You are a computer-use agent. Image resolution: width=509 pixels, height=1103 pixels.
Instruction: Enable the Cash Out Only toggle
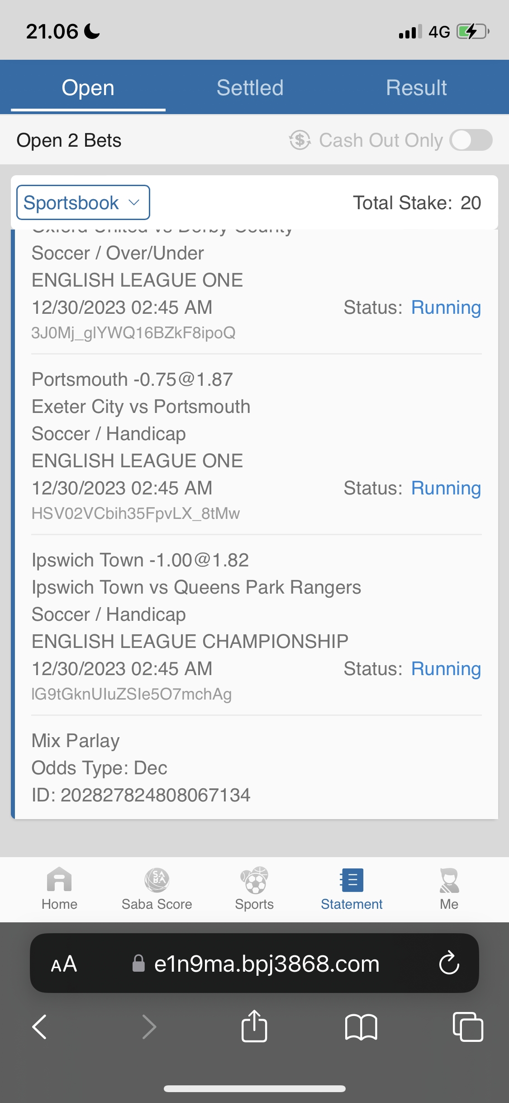click(x=471, y=140)
